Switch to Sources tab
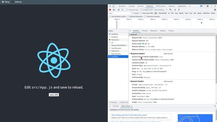This screenshot has height=122, width=217. click(x=140, y=6)
